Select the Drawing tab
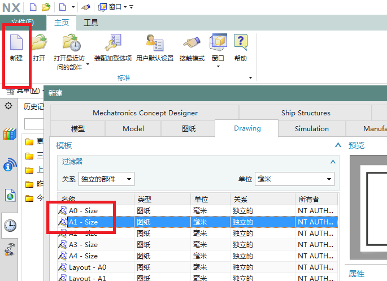 (247, 128)
